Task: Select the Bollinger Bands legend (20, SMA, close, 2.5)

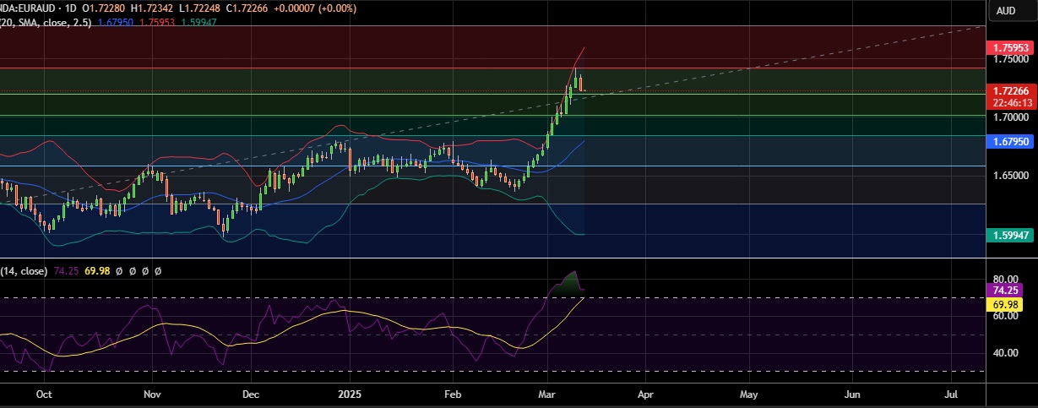Action: coord(46,22)
